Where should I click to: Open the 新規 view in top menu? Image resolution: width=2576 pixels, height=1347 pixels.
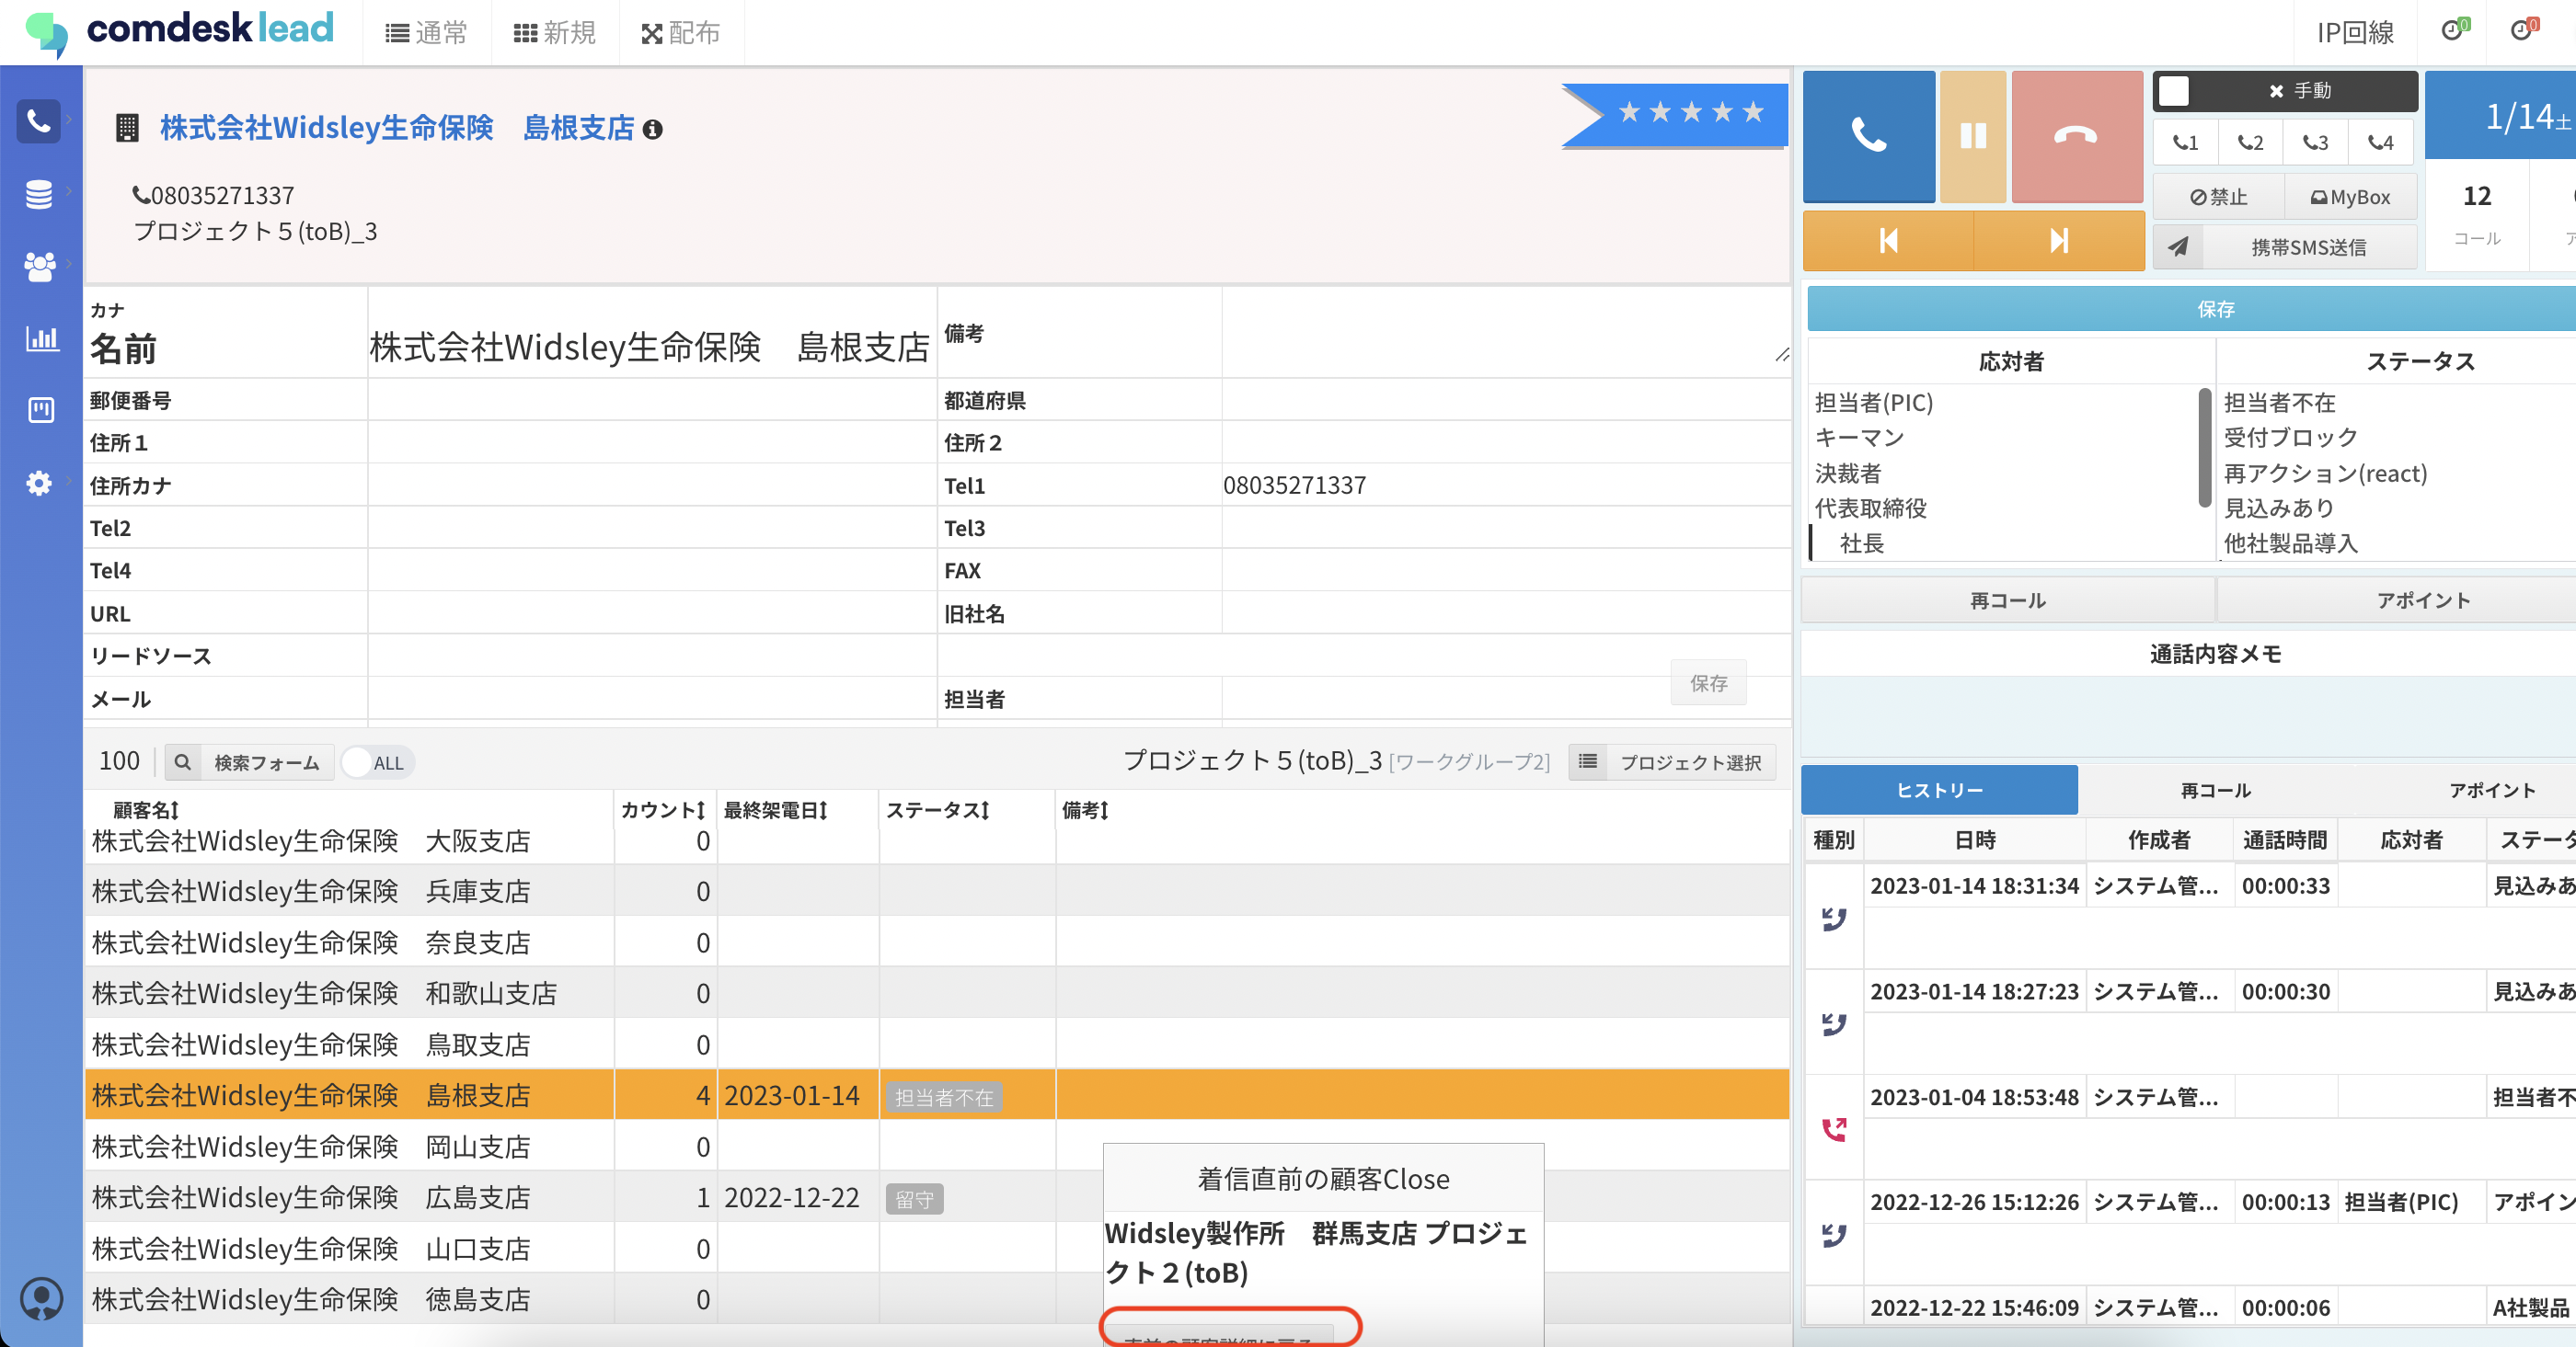(555, 33)
